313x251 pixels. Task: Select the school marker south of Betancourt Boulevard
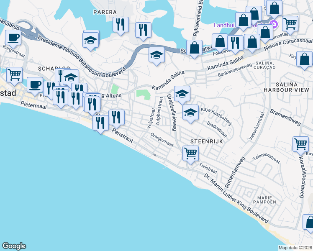[x=156, y=55]
